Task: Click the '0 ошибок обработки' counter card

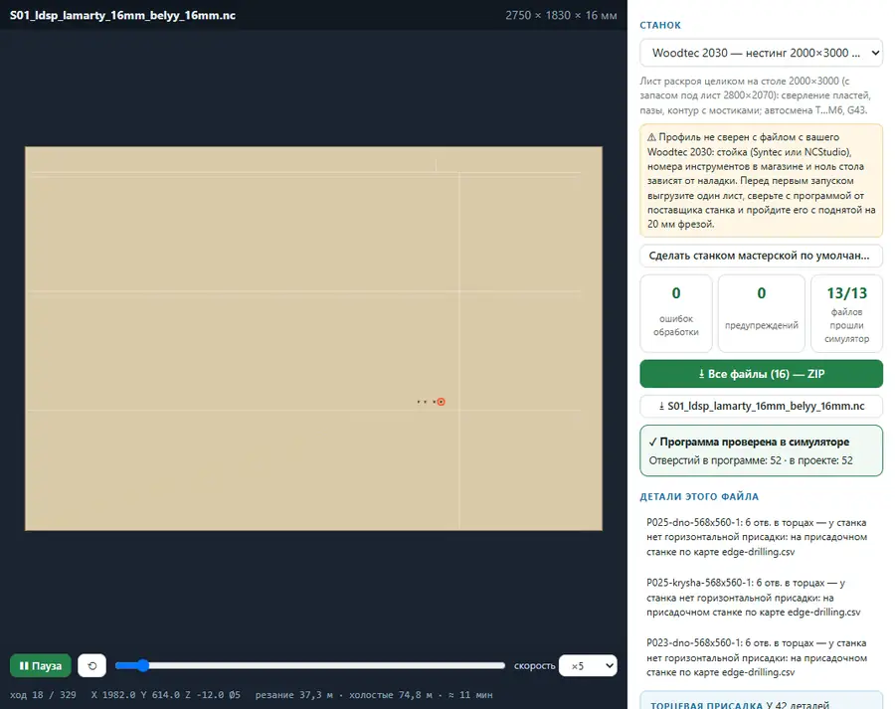Action: 676,313
